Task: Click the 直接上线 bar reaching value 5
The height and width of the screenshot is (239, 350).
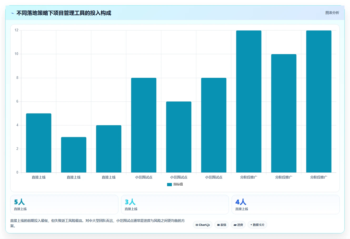Action: pyautogui.click(x=39, y=143)
